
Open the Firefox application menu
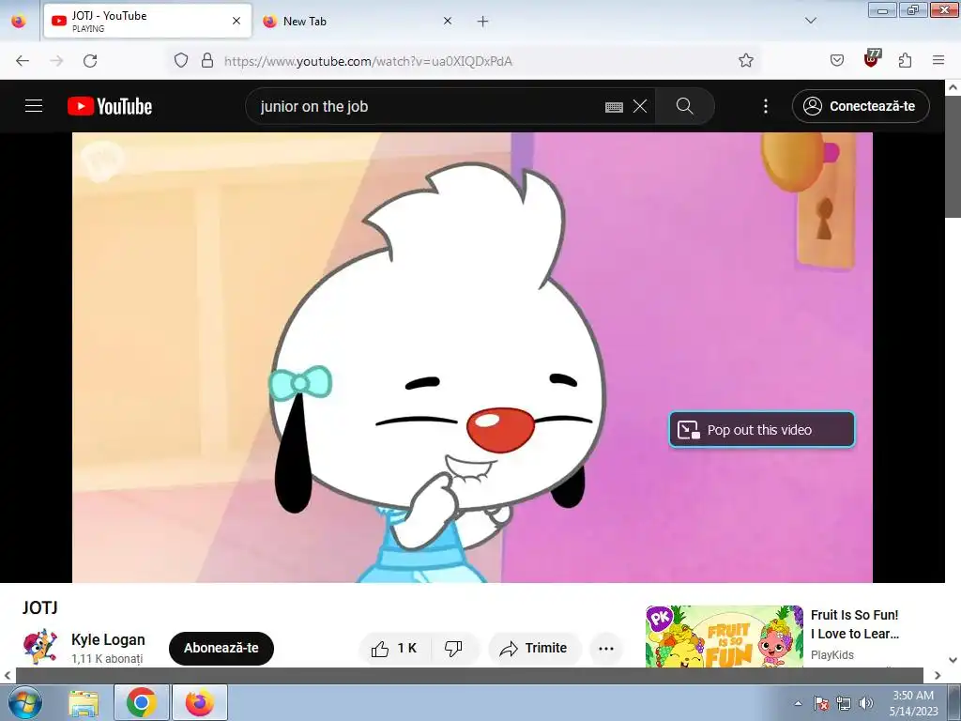(x=938, y=60)
